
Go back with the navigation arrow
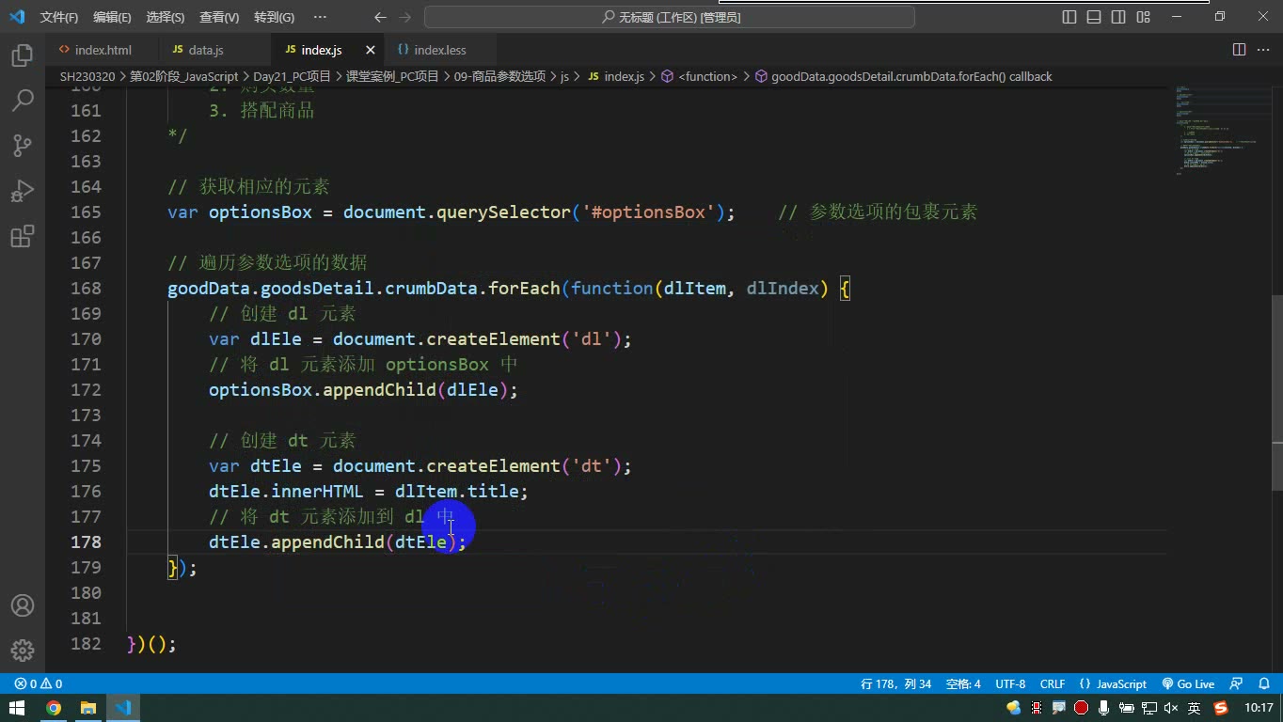click(380, 17)
